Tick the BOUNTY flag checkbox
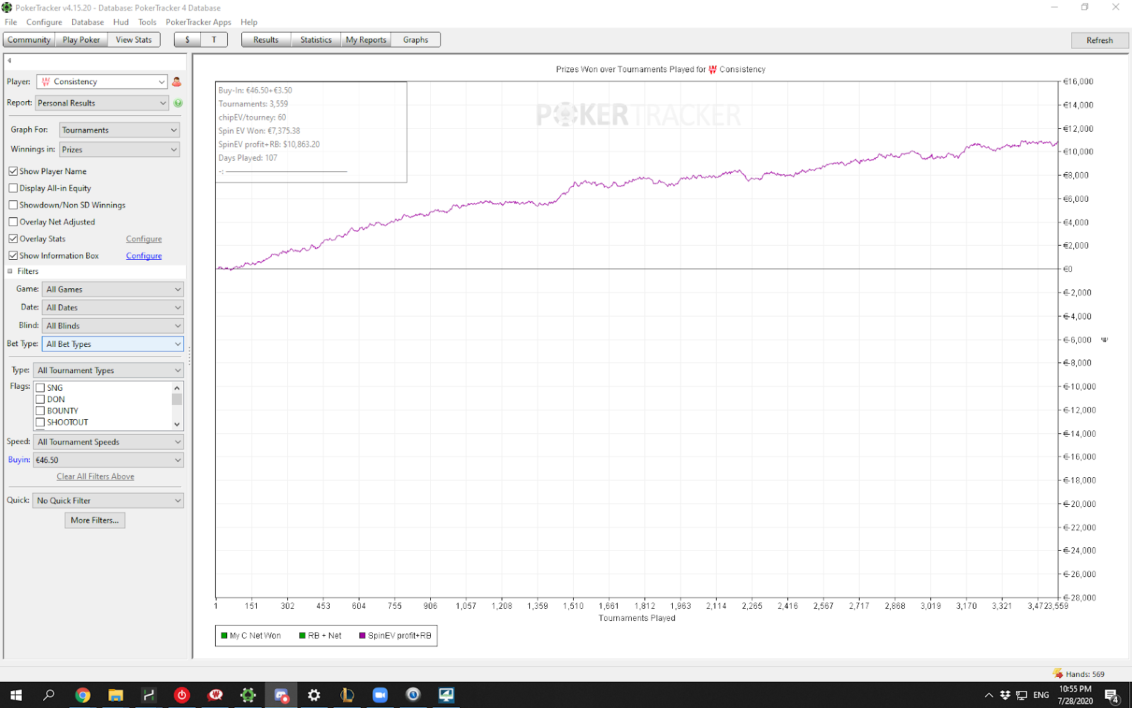 [x=40, y=411]
